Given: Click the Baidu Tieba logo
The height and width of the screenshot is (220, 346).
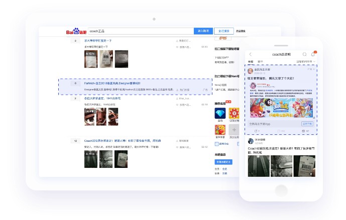Looking at the screenshot, I should [76, 32].
